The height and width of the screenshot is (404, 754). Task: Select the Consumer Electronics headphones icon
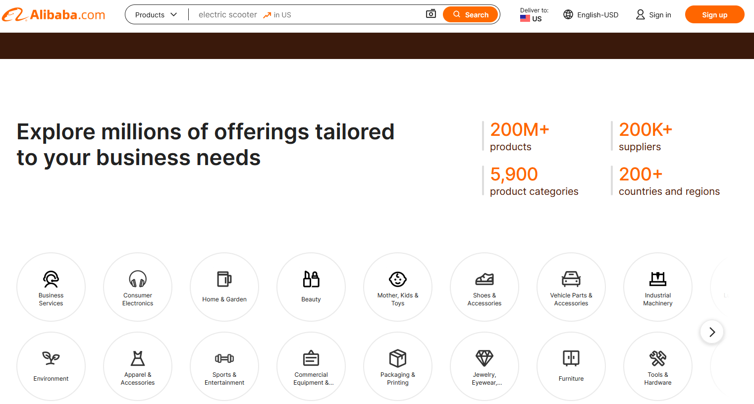click(138, 279)
